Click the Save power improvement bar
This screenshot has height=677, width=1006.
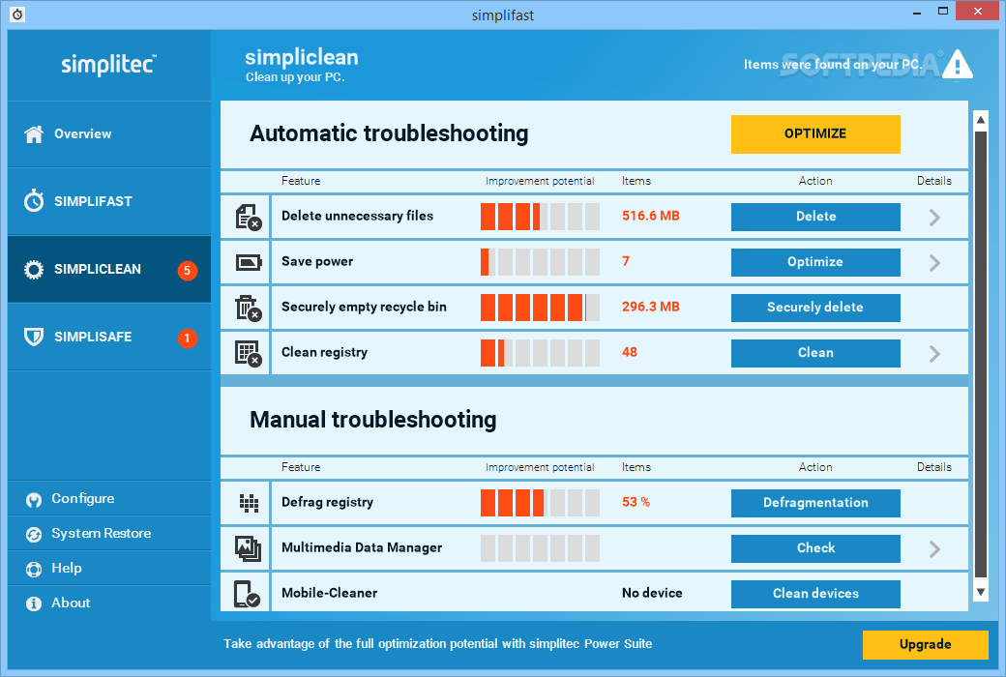540,262
